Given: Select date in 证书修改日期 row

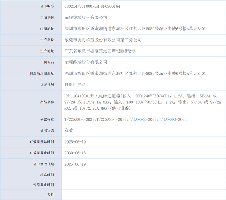Looking at the screenshot, I should [75, 164].
